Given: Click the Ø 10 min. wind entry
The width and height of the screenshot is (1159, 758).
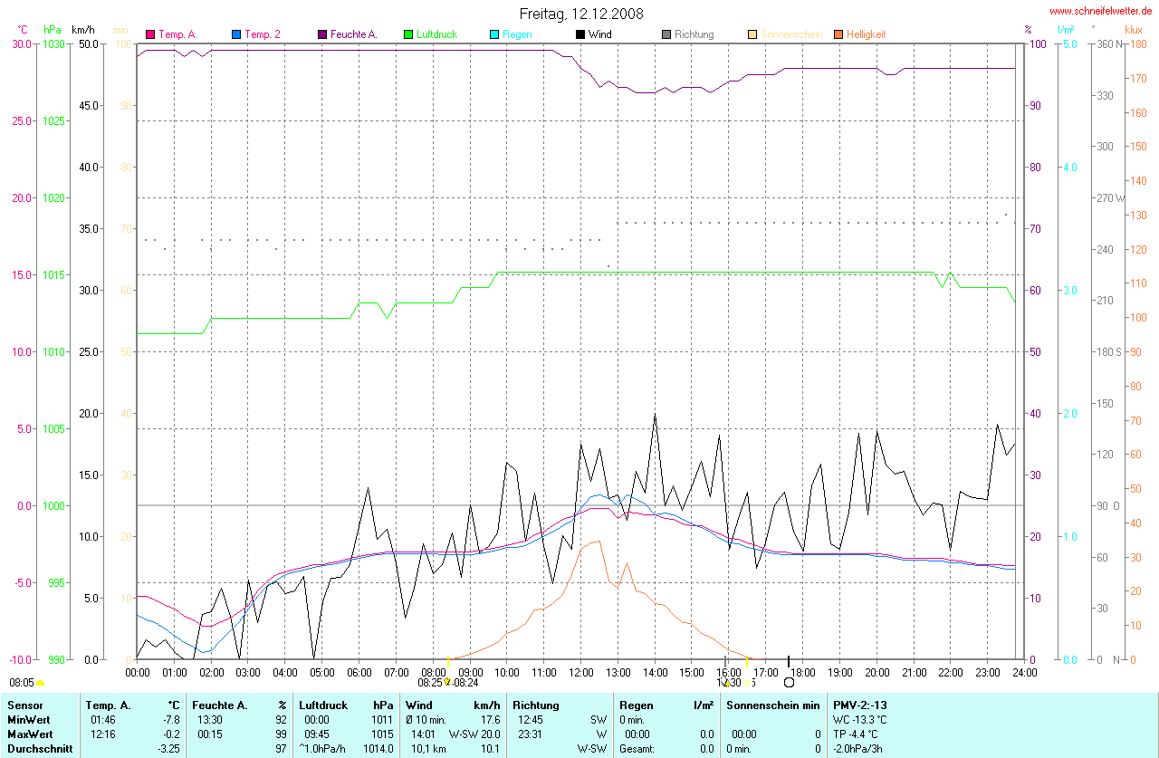Looking at the screenshot, I should [x=426, y=720].
